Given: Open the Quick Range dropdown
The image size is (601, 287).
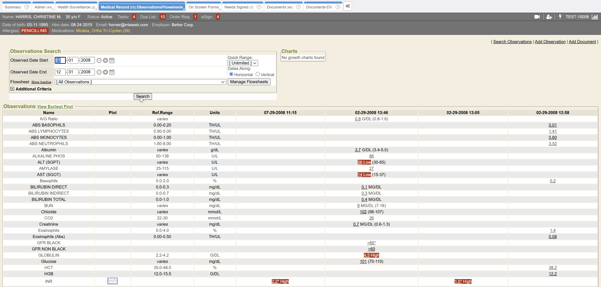Looking at the screenshot, I should (x=243, y=63).
